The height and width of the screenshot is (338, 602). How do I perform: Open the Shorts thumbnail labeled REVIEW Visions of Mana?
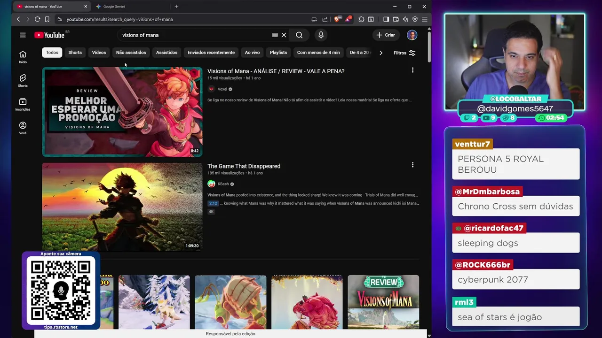click(x=383, y=302)
